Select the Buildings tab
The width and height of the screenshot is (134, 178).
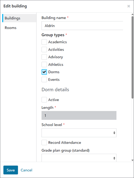pyautogui.click(x=13, y=18)
